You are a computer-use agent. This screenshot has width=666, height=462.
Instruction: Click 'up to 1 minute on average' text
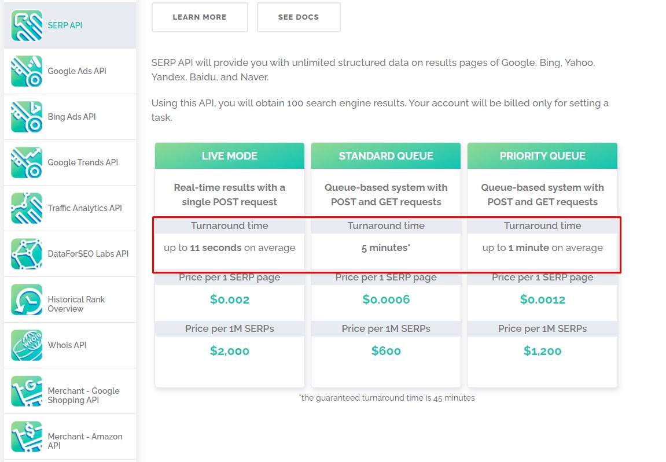pos(542,247)
